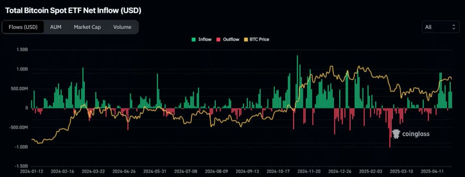The width and height of the screenshot is (465, 177).
Task: Click the green Inflow legend swatch
Action: point(193,40)
